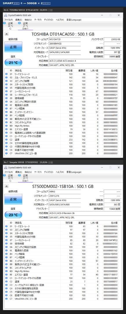The image size is (126, 314).
Task: Click status orb for 05 代替処理済のセクタ数 in ST500DM002 list
Action: 6,237
